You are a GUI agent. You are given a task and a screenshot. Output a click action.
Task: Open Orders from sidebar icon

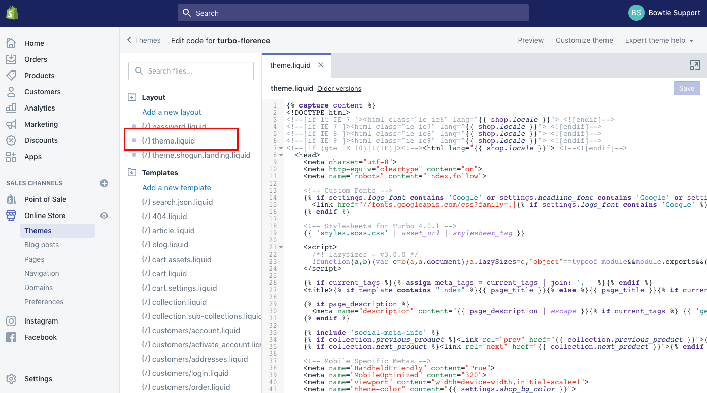coord(11,59)
